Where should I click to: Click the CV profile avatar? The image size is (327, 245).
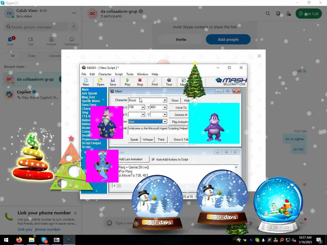click(9, 13)
